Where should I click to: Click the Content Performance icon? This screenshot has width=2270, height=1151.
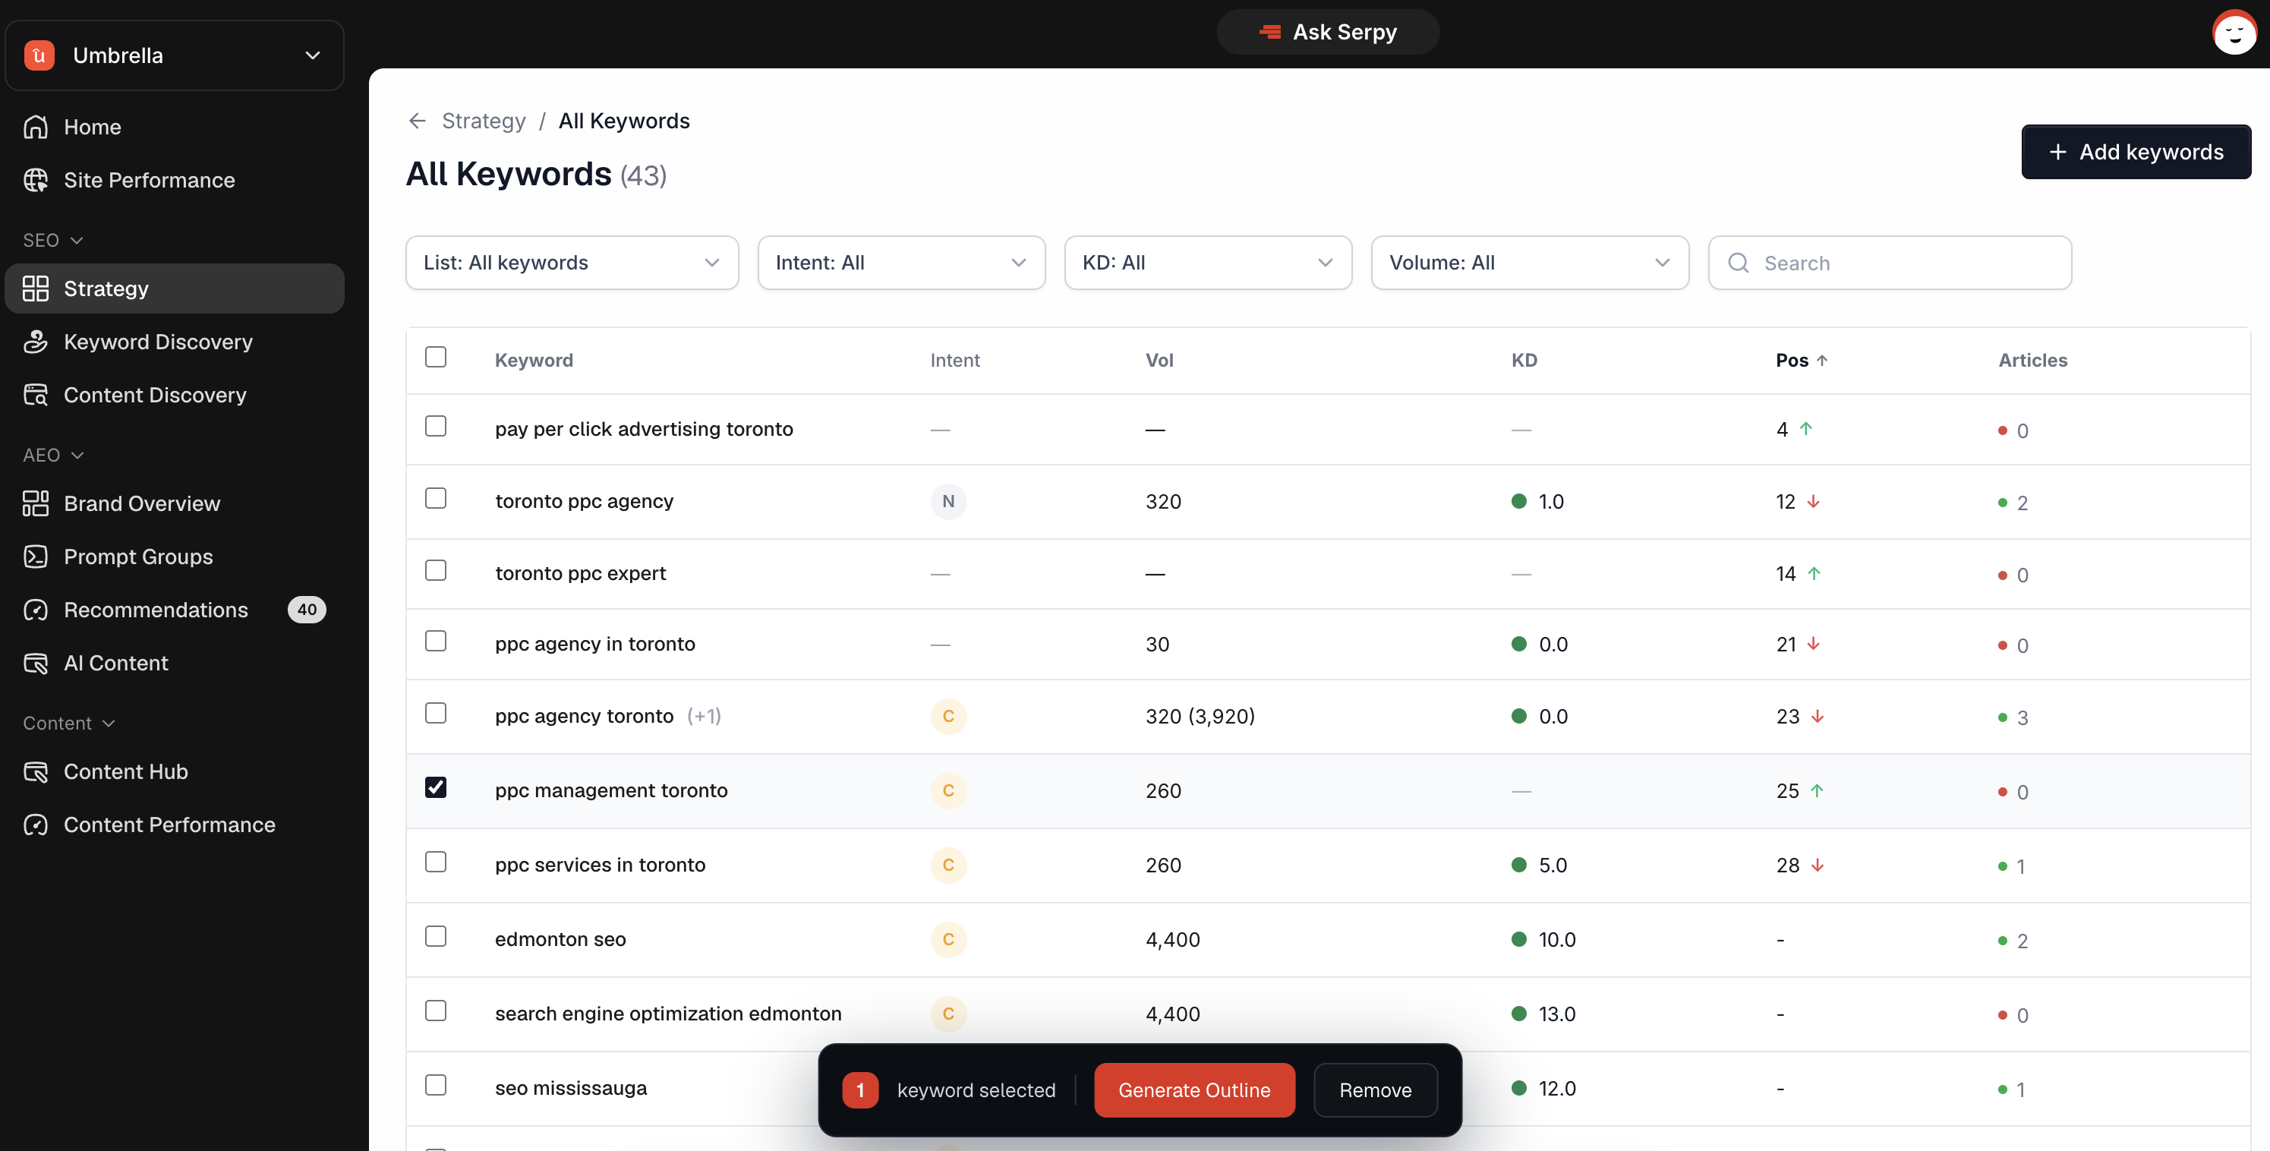[x=35, y=824]
